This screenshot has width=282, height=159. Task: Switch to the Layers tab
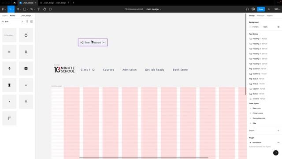point(5,16)
